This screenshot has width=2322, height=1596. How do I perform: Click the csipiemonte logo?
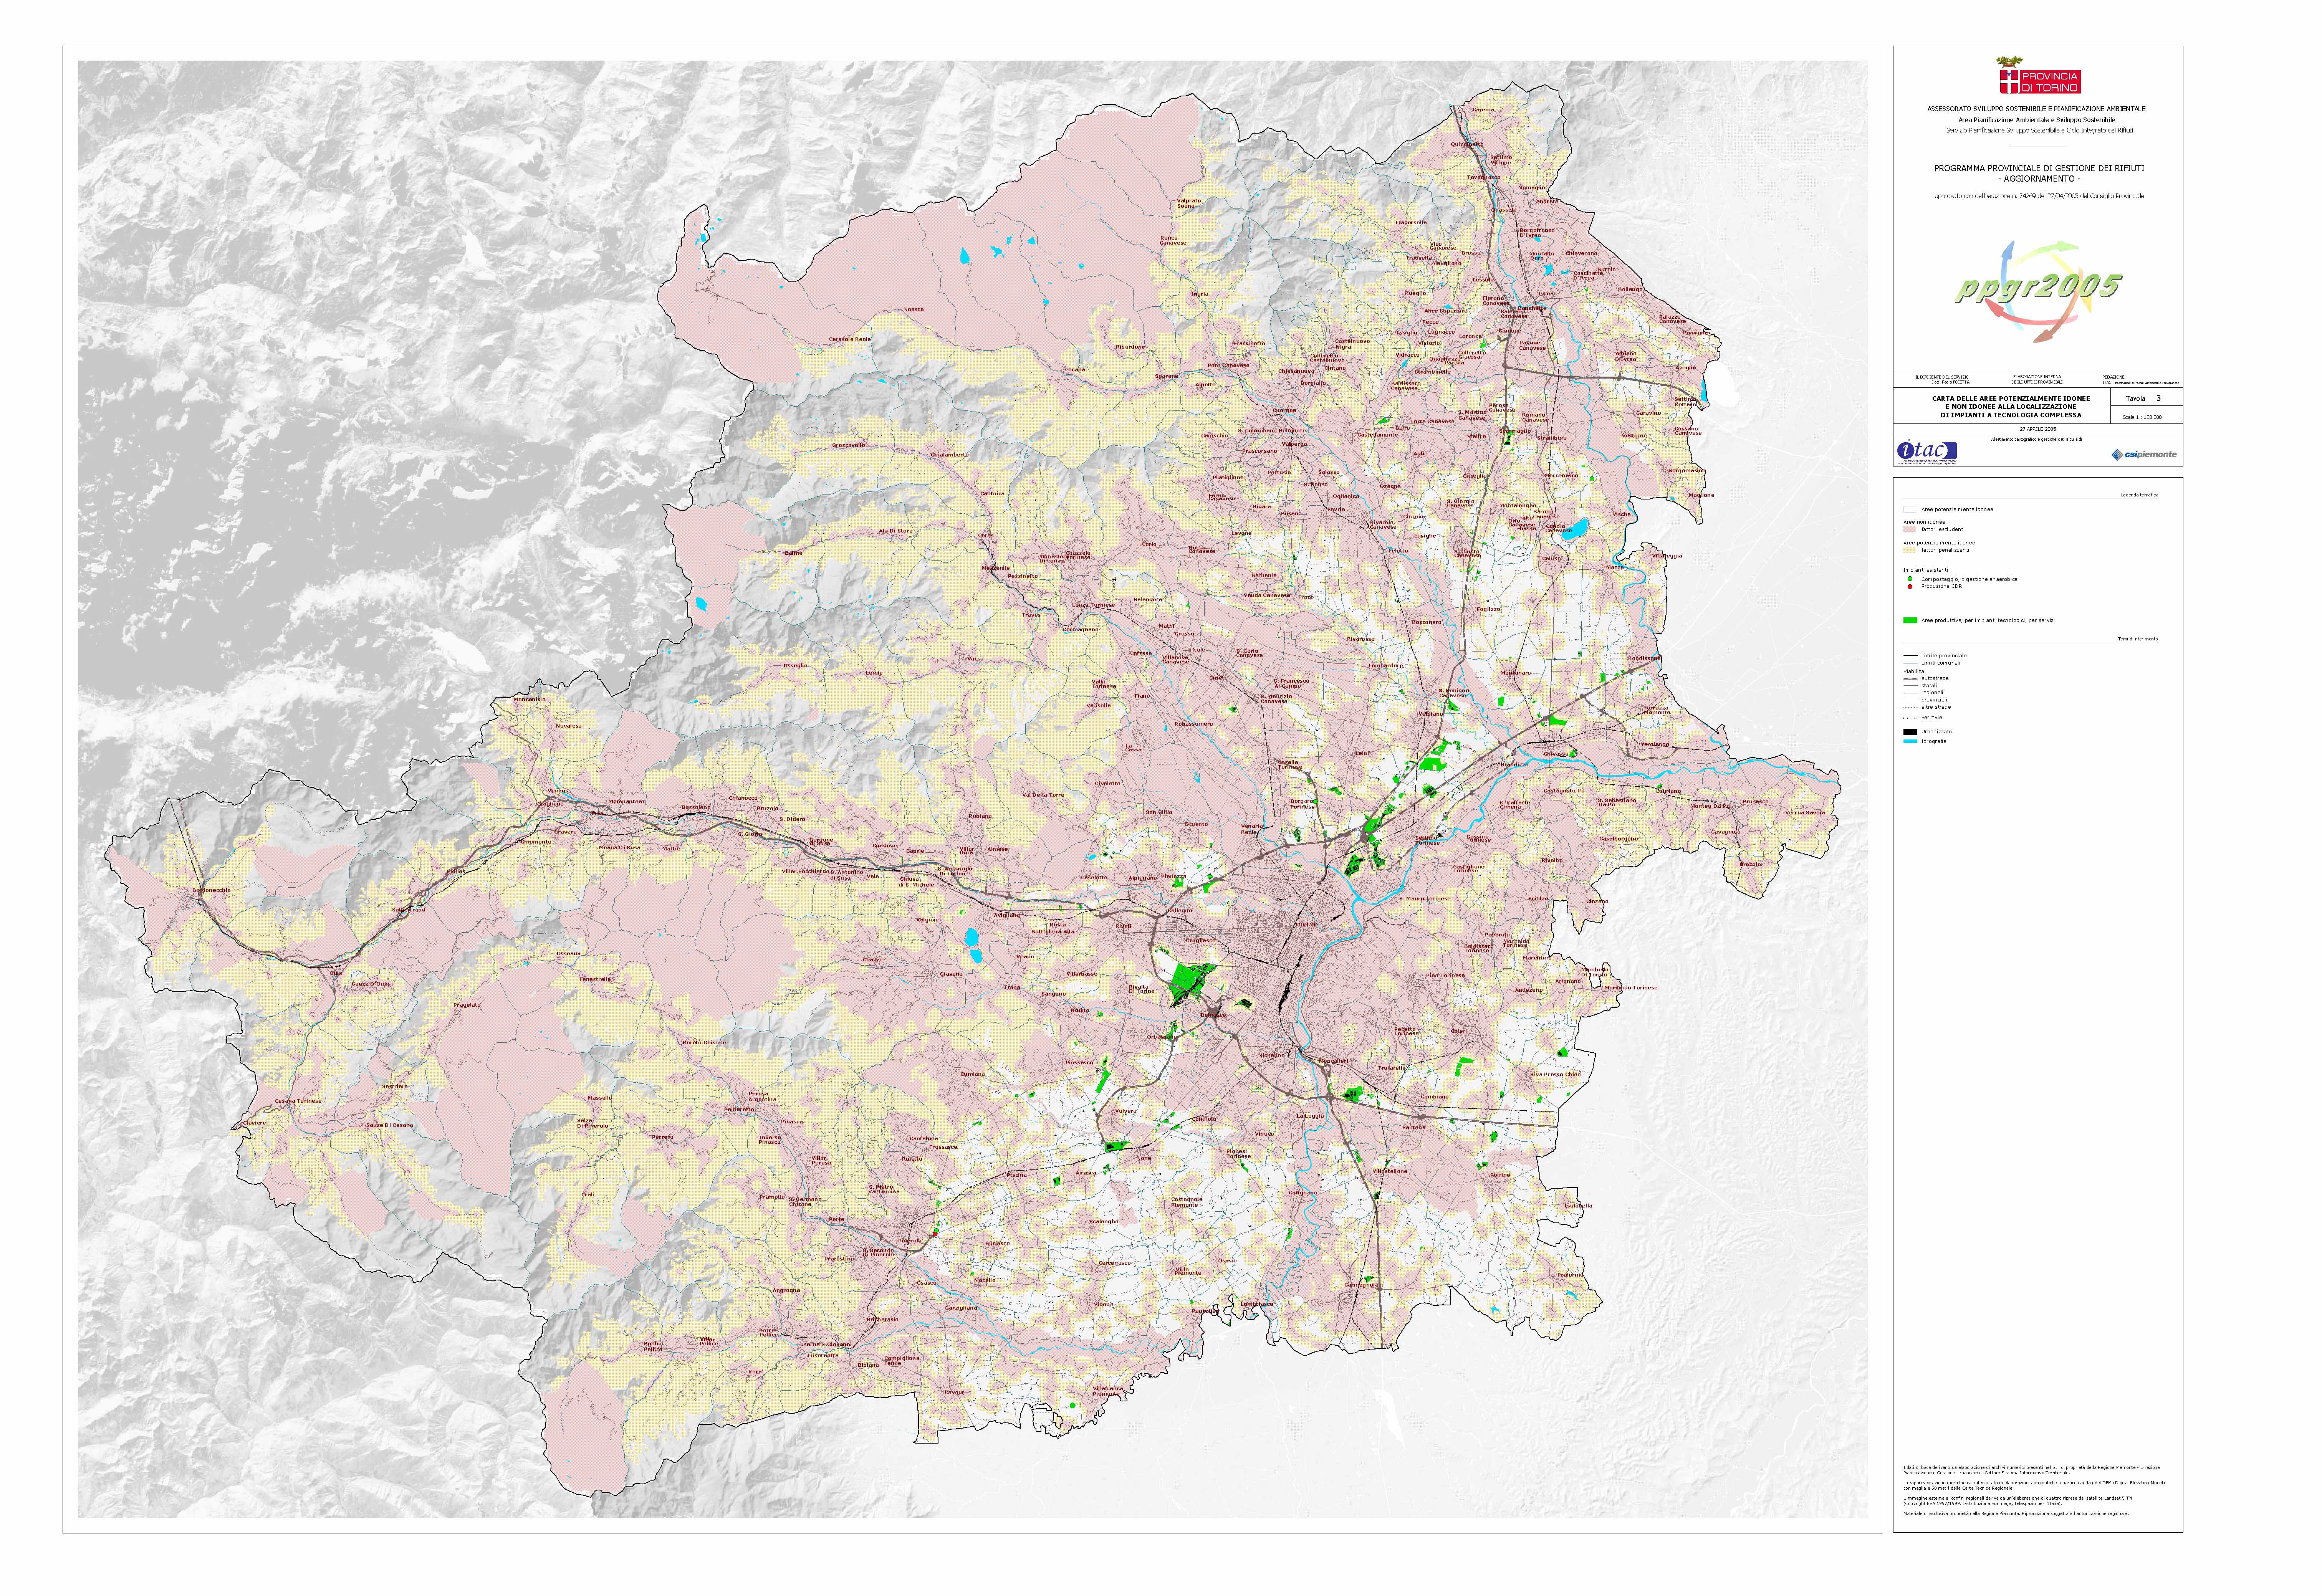[x=2144, y=454]
